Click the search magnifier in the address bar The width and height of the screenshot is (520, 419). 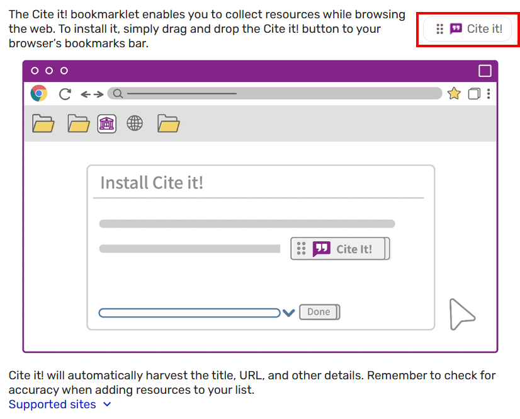(117, 93)
